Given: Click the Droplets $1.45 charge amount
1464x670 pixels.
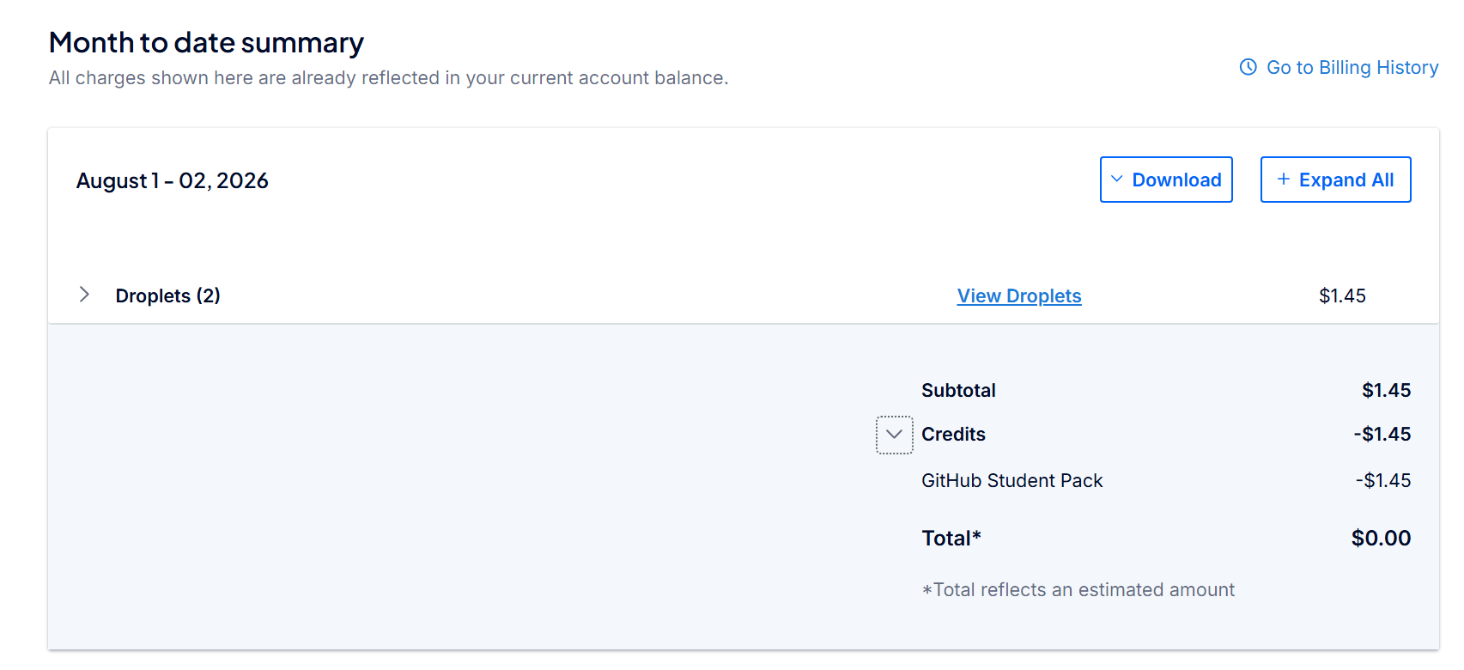Looking at the screenshot, I should [x=1342, y=295].
